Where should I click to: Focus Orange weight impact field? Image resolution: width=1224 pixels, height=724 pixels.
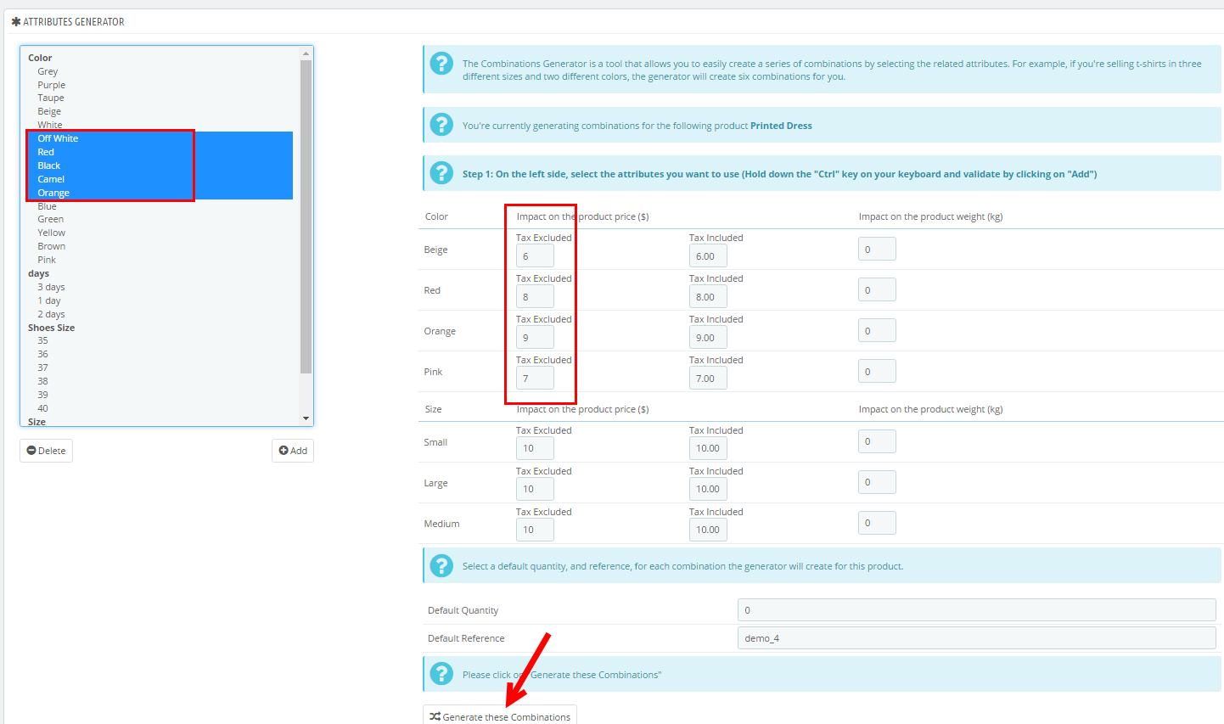click(x=877, y=330)
